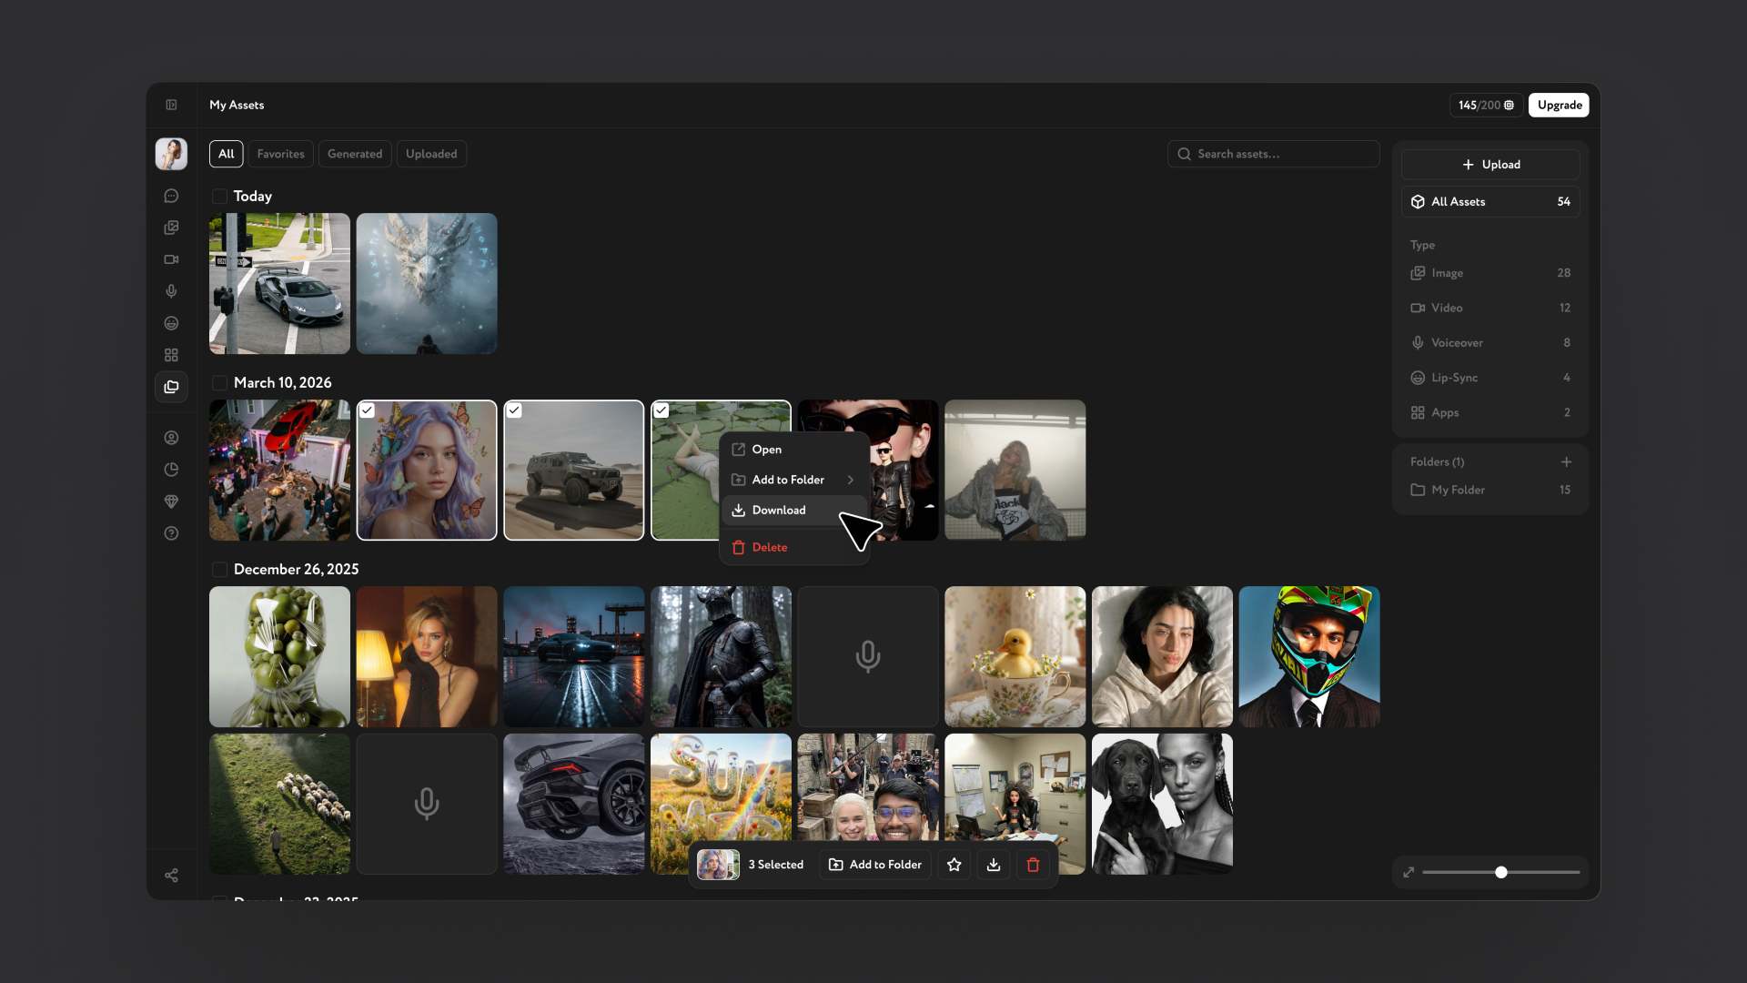
Task: Open the sheep flock thumbnail
Action: click(279, 805)
